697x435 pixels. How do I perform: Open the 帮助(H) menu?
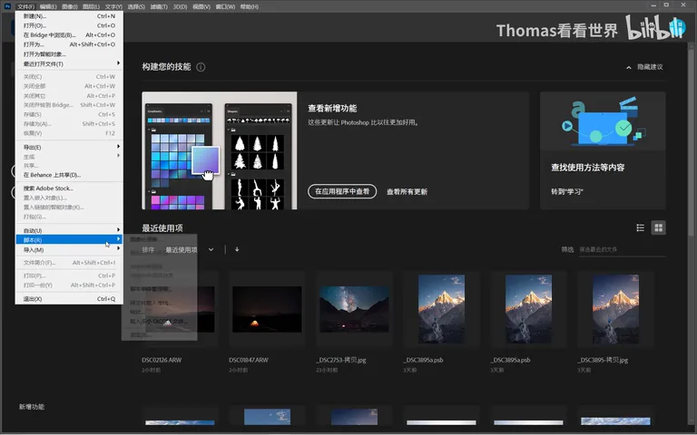(x=249, y=6)
